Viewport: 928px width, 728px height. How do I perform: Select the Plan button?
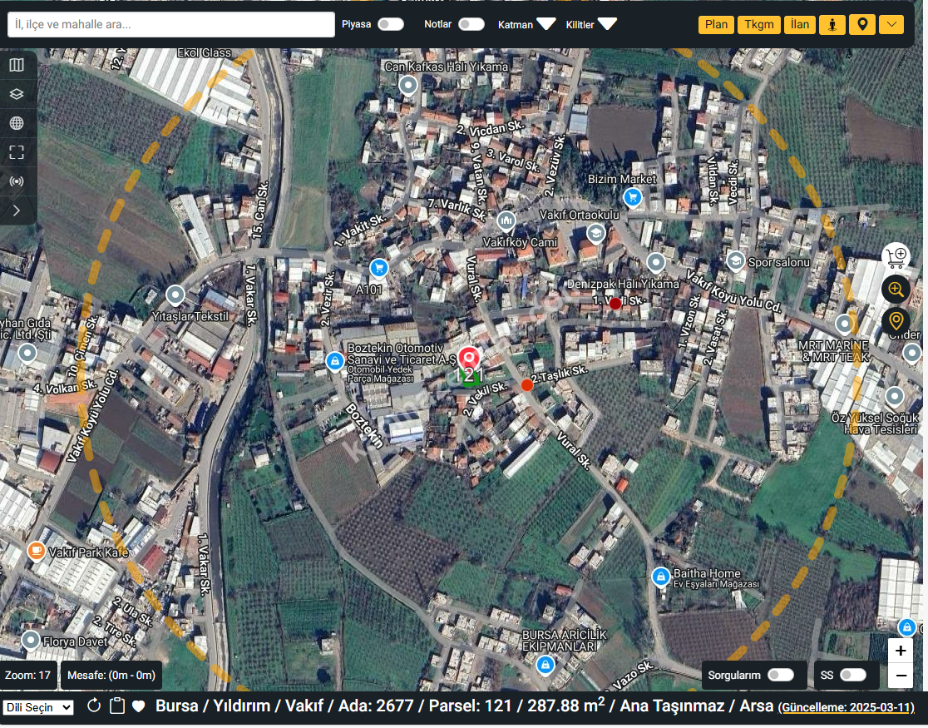click(716, 24)
